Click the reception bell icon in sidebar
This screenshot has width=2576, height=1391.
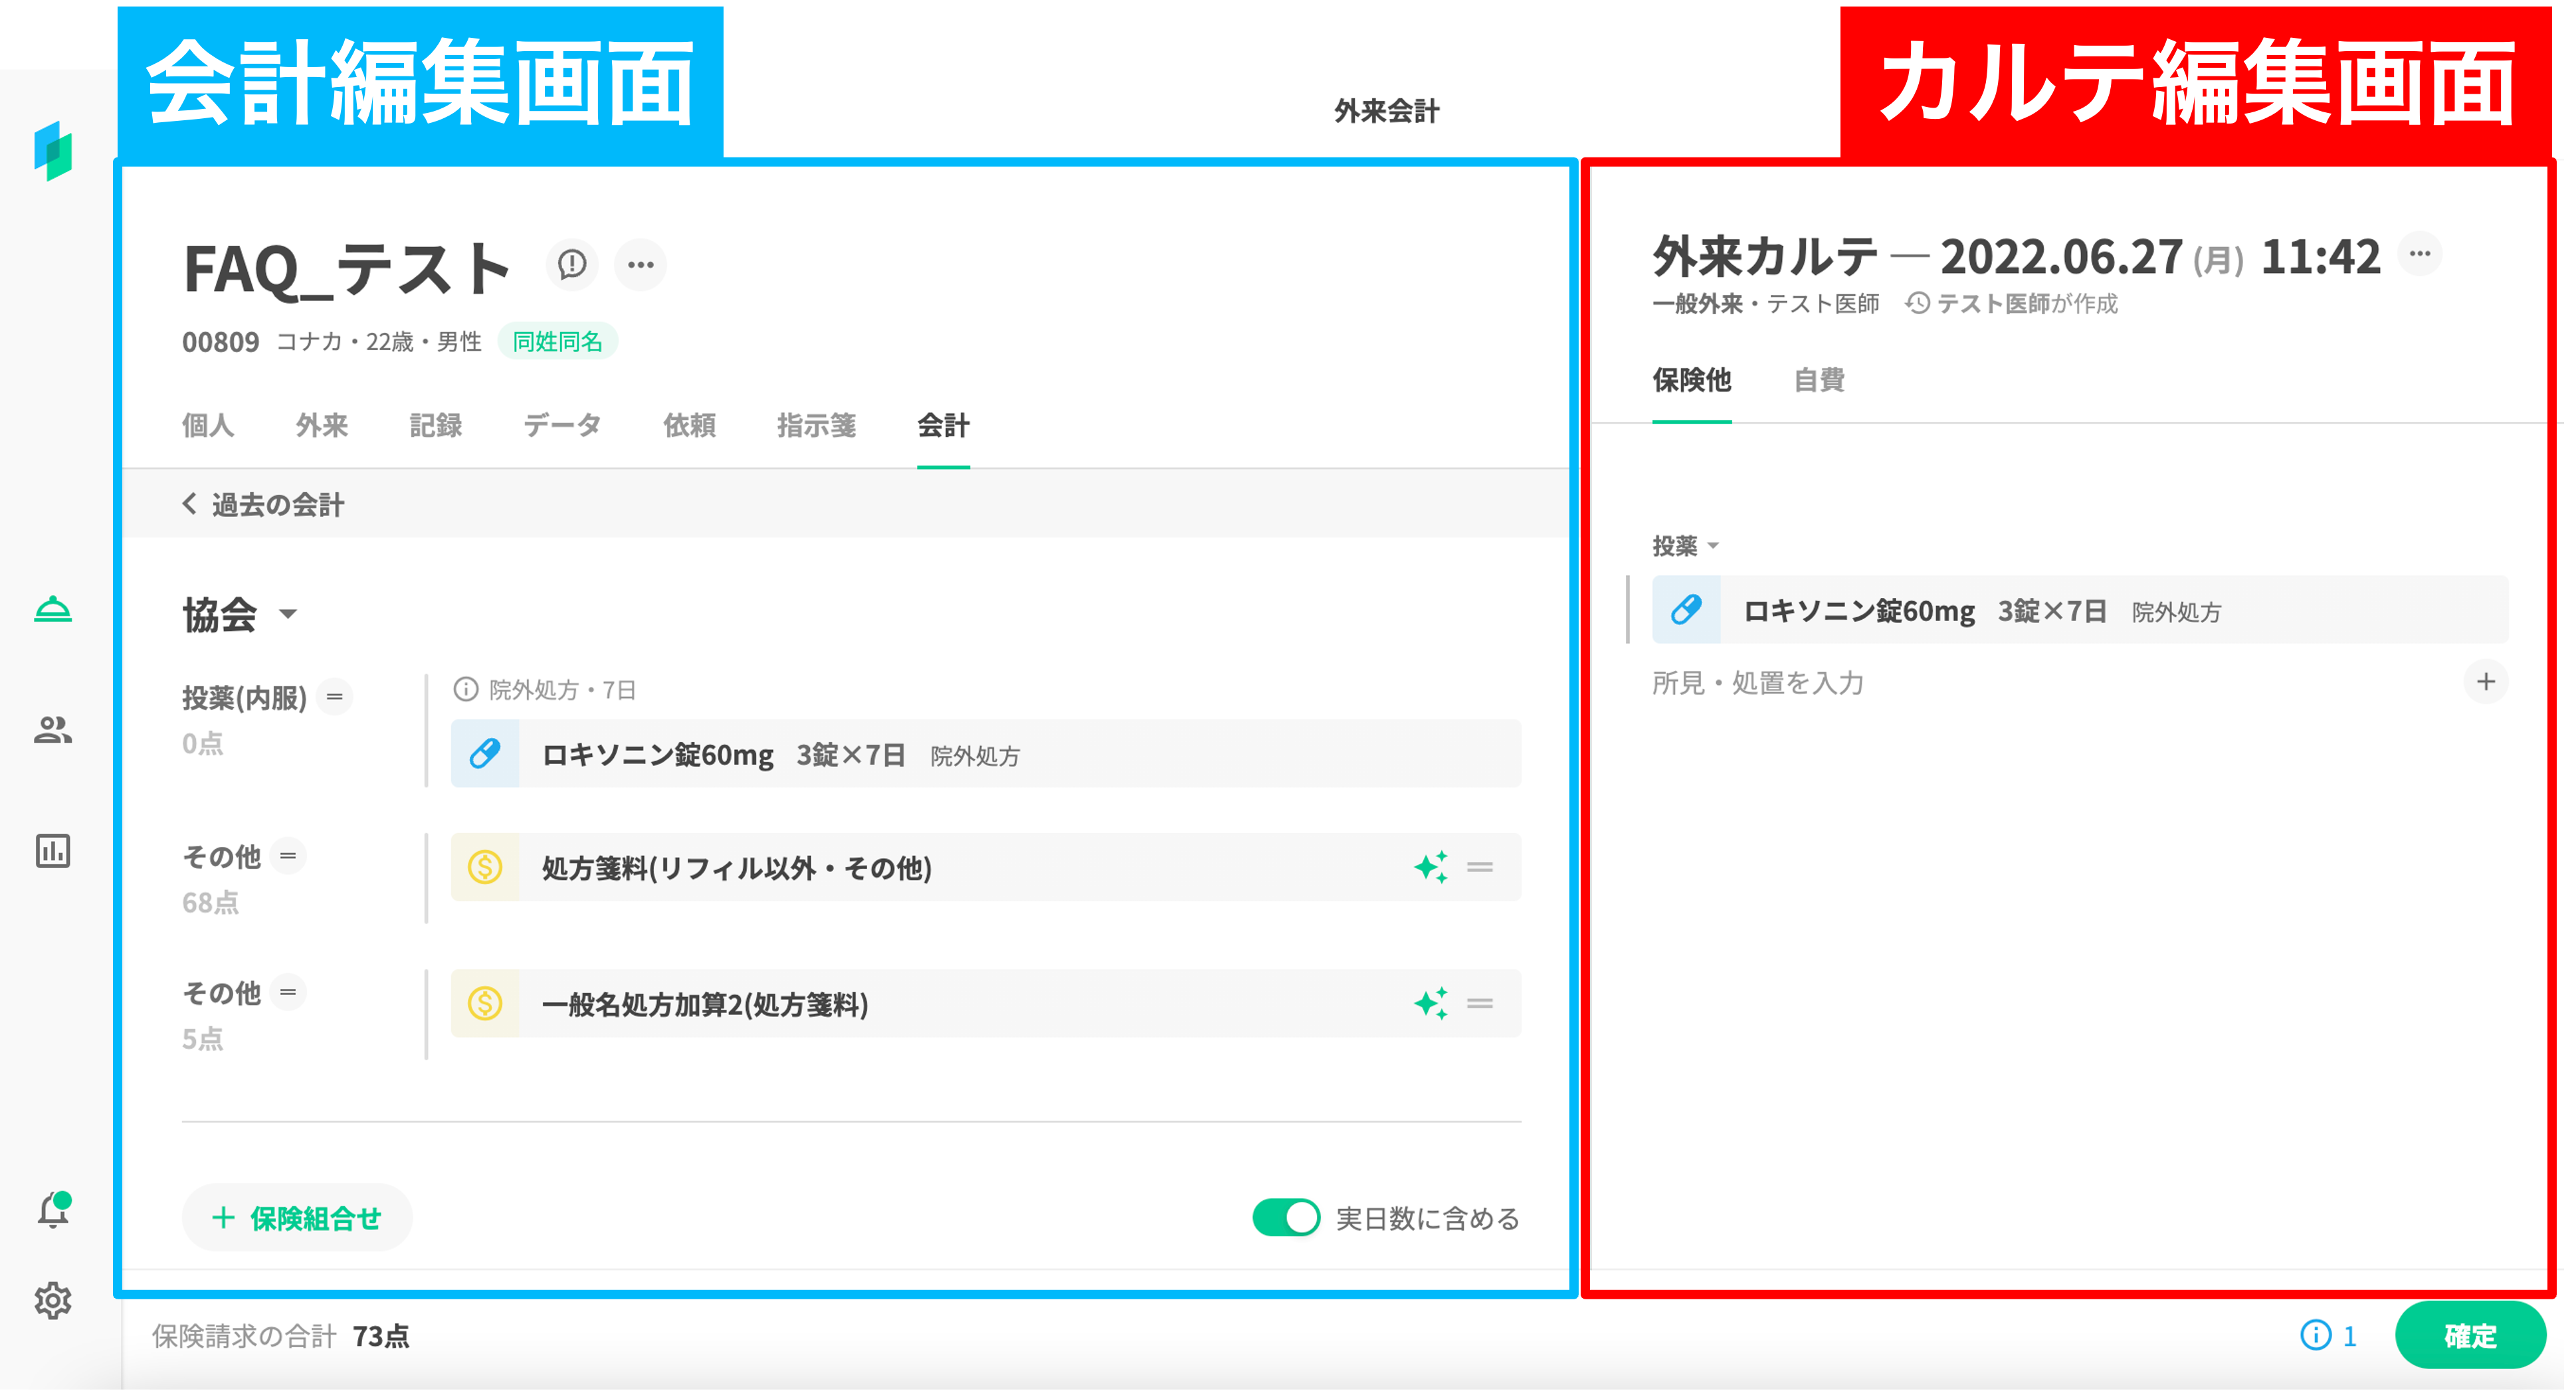coord(53,609)
